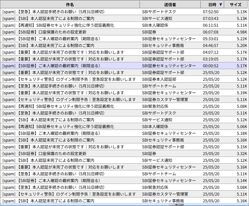The width and height of the screenshot is (249, 206).
Task: Select the timestamp 07:03:43
Action: (211, 19)
